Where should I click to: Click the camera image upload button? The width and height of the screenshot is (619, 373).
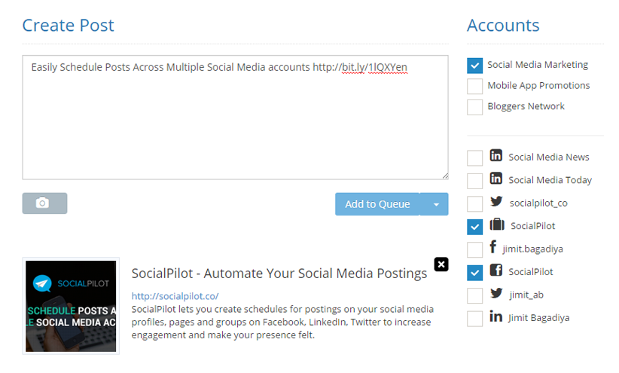pos(44,203)
